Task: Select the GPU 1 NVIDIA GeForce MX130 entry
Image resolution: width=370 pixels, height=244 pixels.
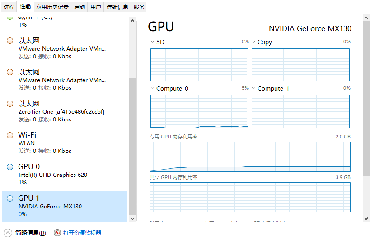Action: click(x=65, y=206)
